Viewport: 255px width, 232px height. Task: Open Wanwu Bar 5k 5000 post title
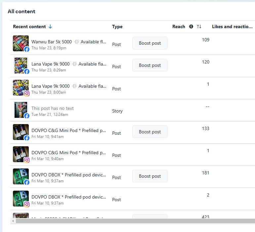click(x=69, y=42)
